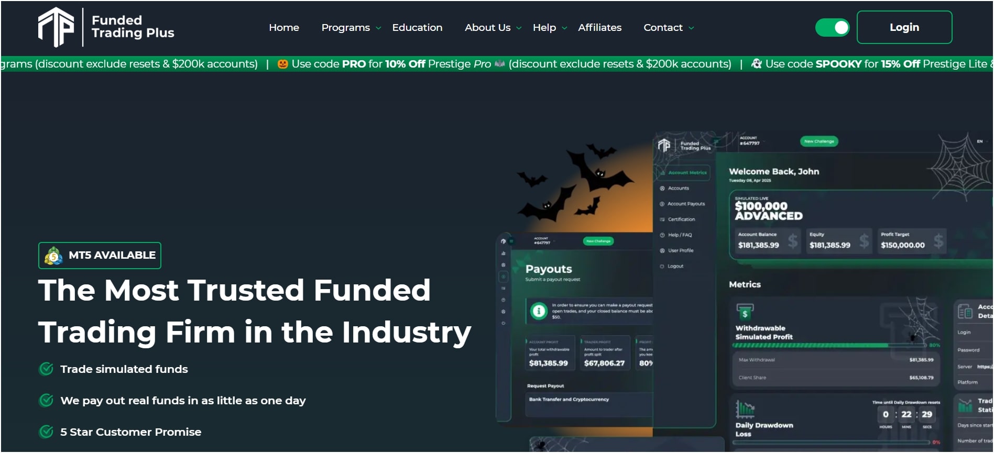Image resolution: width=994 pixels, height=453 pixels.
Task: Click the Bank Transfer and Cryptocurrency field
Action: [590, 405]
